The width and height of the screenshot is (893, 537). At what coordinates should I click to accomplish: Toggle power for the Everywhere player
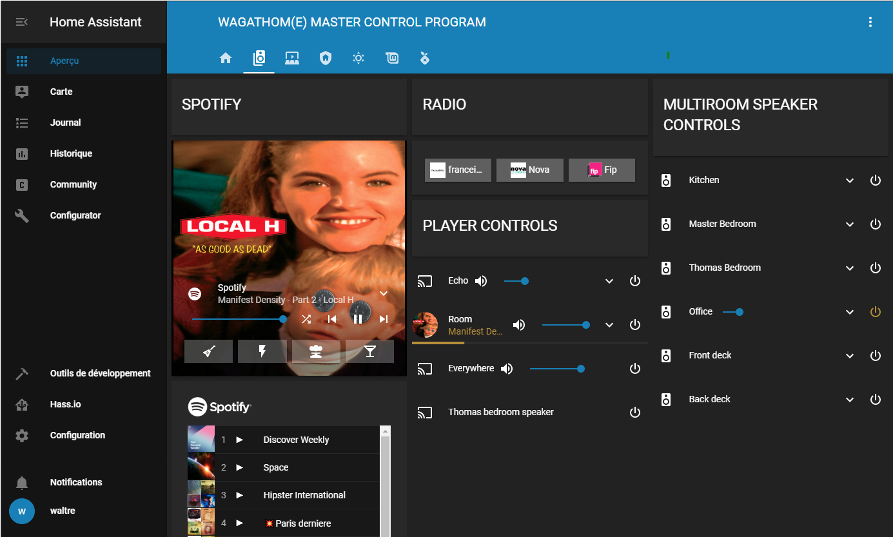635,369
